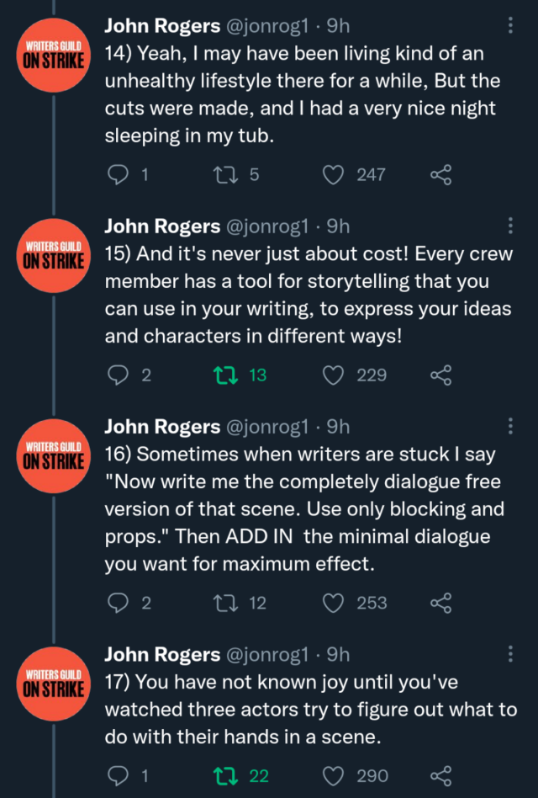Like tweet 16 with 253 likes

point(334,603)
